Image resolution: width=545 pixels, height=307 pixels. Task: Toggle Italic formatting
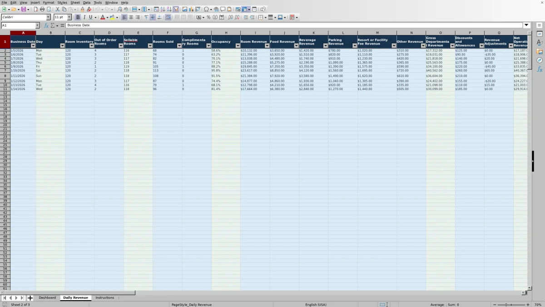click(84, 17)
